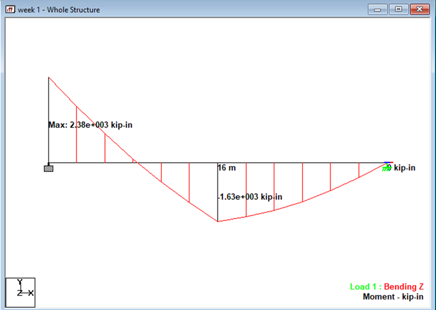The height and width of the screenshot is (310, 436).
Task: Select the '-1.63e+003 kip-in' moment label
Action: [250, 197]
